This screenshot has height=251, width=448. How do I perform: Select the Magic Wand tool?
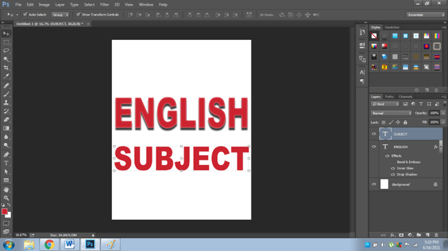click(6, 59)
